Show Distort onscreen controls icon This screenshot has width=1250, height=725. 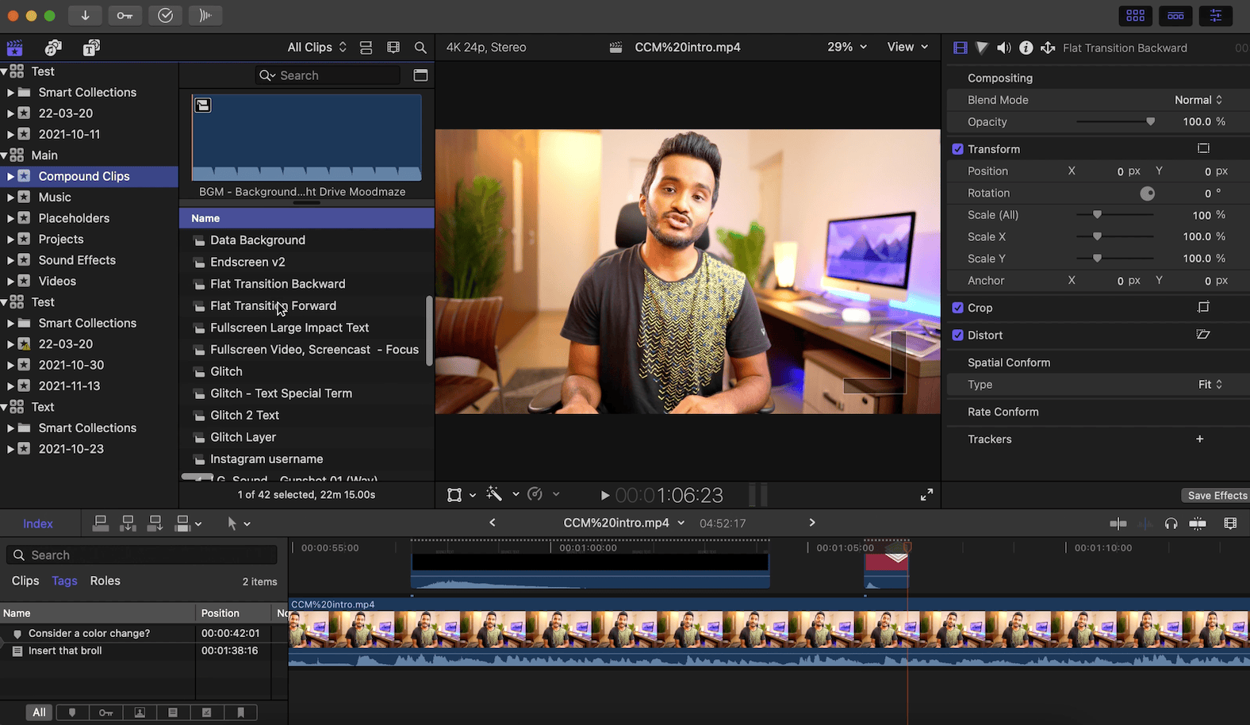click(1203, 335)
